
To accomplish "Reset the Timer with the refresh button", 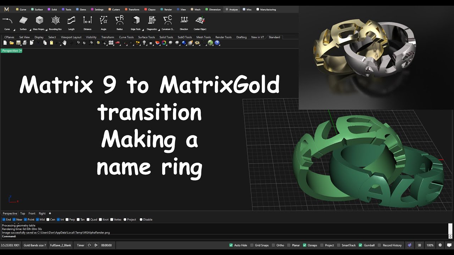I will 89,245.
